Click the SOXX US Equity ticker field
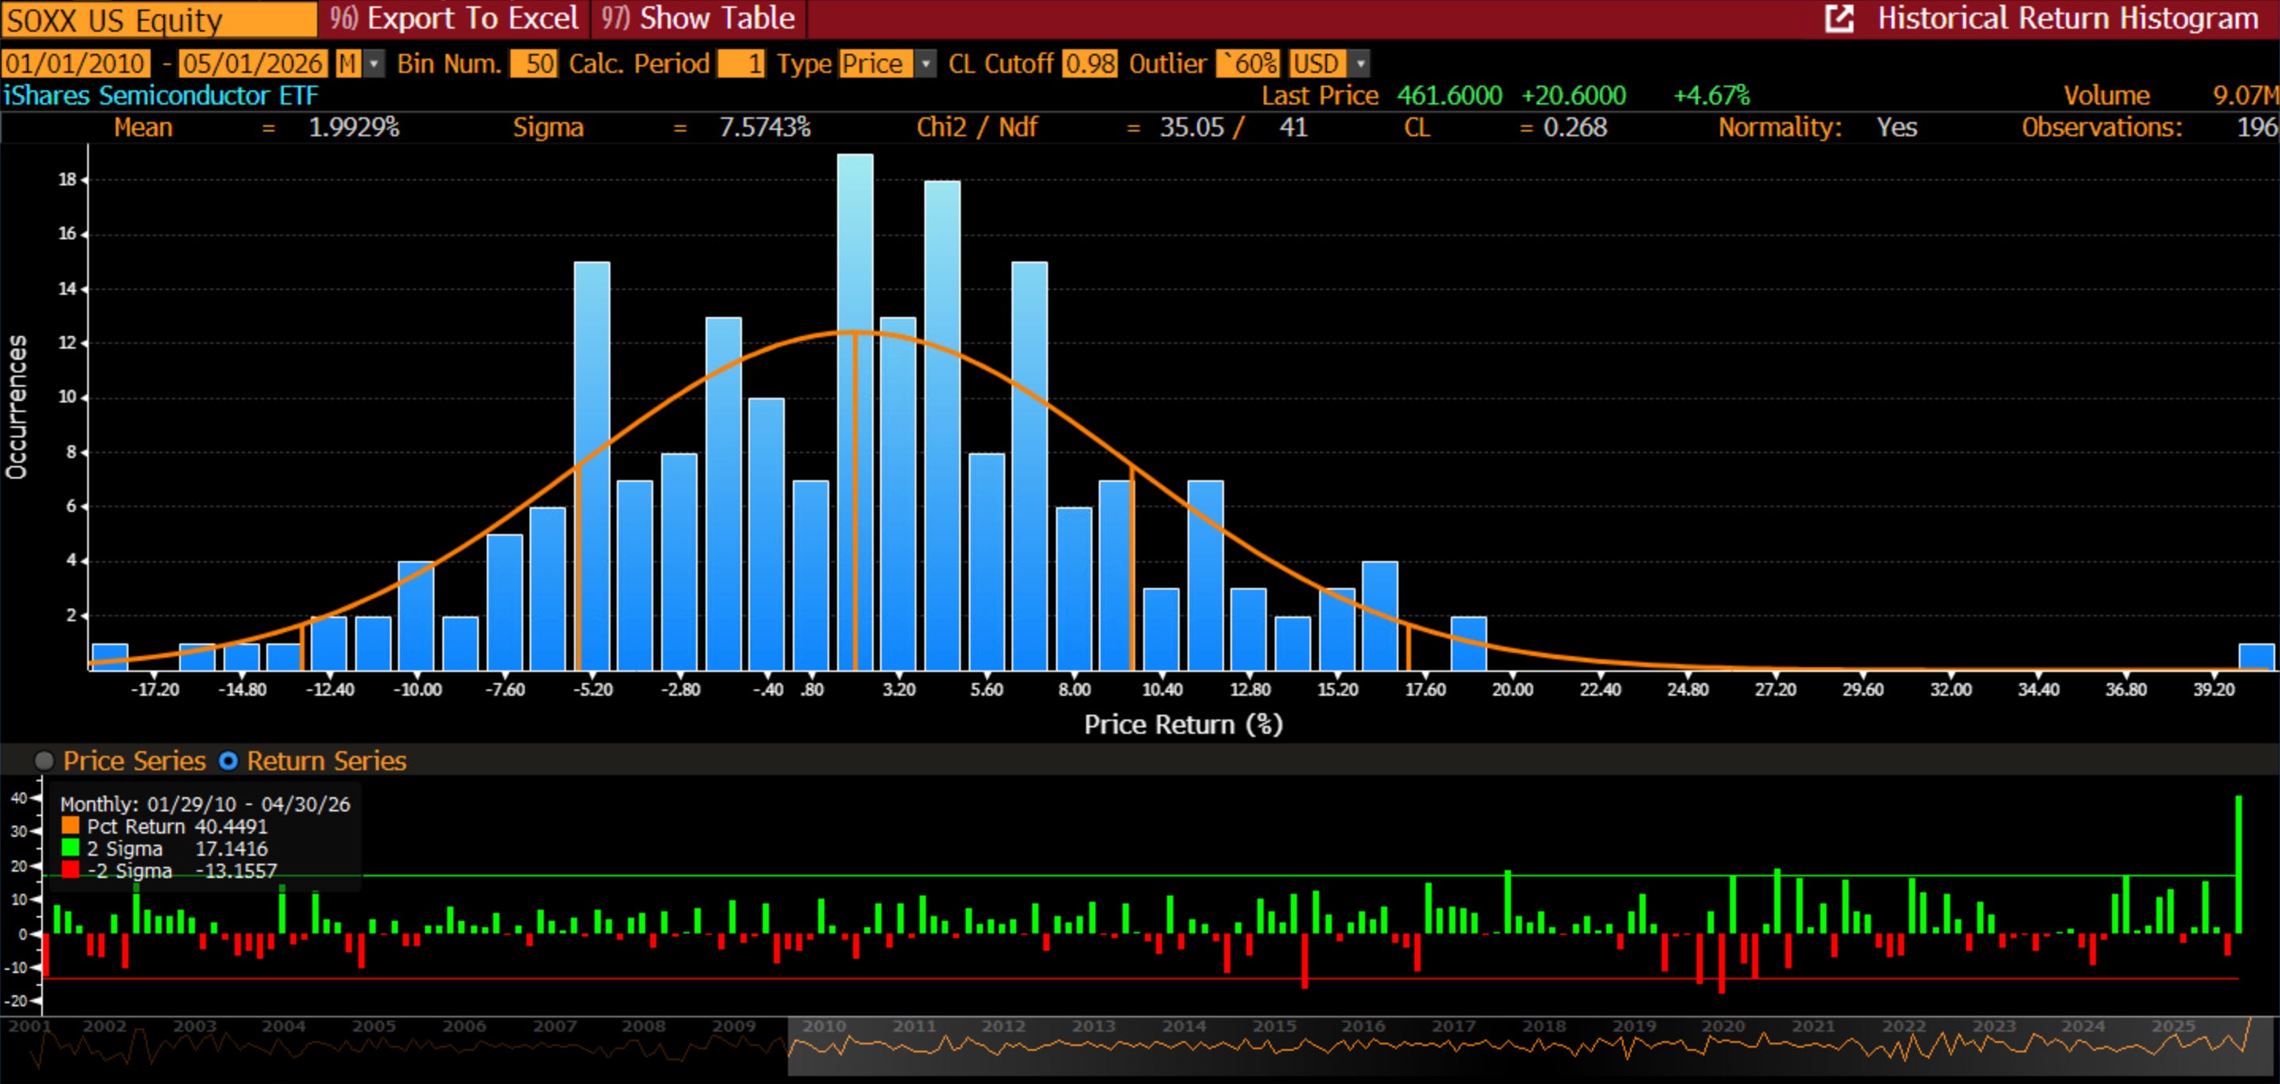Image resolution: width=2280 pixels, height=1084 pixels. click(x=159, y=20)
